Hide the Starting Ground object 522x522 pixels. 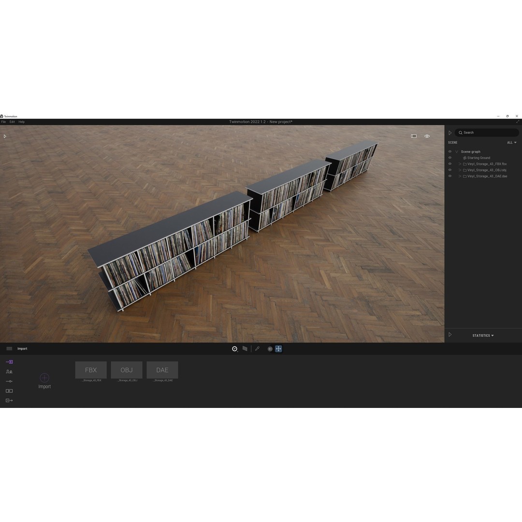click(x=450, y=158)
